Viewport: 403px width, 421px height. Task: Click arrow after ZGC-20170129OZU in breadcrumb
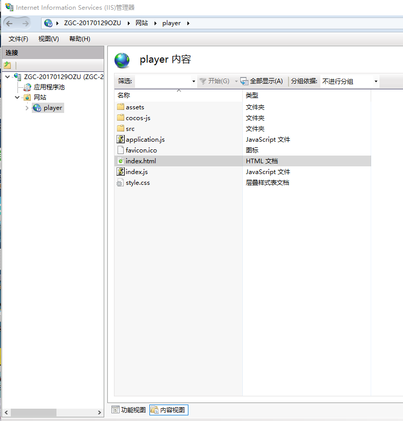[x=129, y=23]
